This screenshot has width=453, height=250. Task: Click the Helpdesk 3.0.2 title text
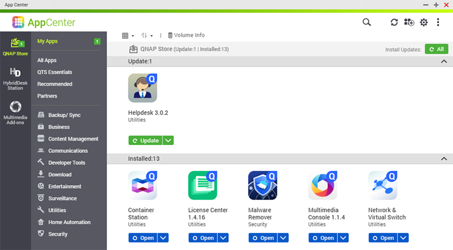[x=148, y=113]
